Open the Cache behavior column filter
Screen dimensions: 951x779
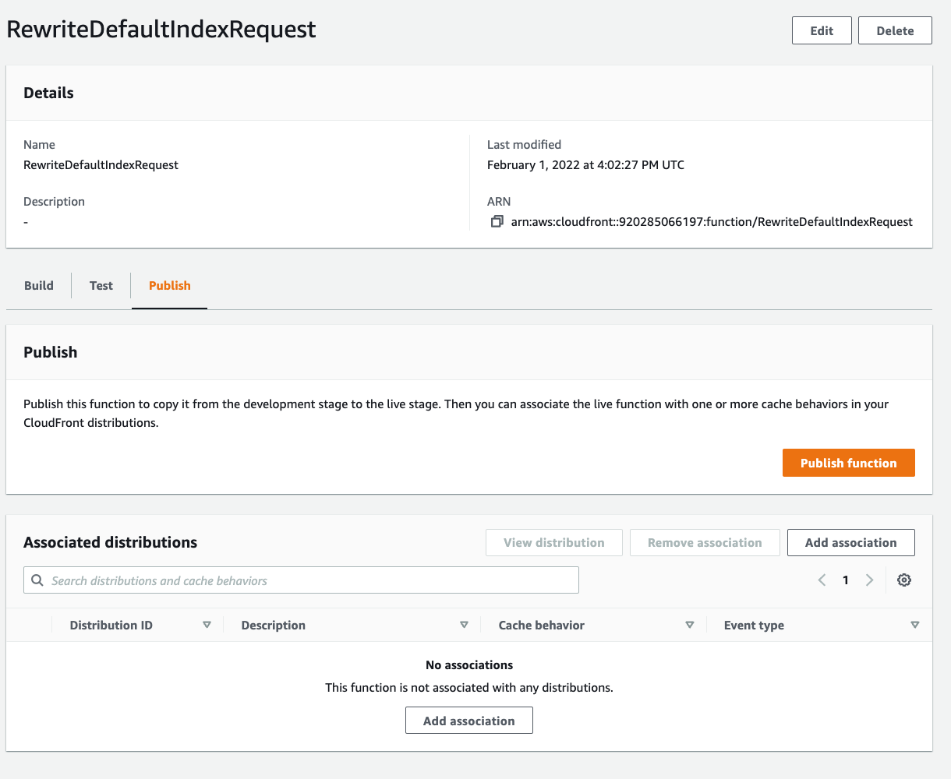(690, 625)
